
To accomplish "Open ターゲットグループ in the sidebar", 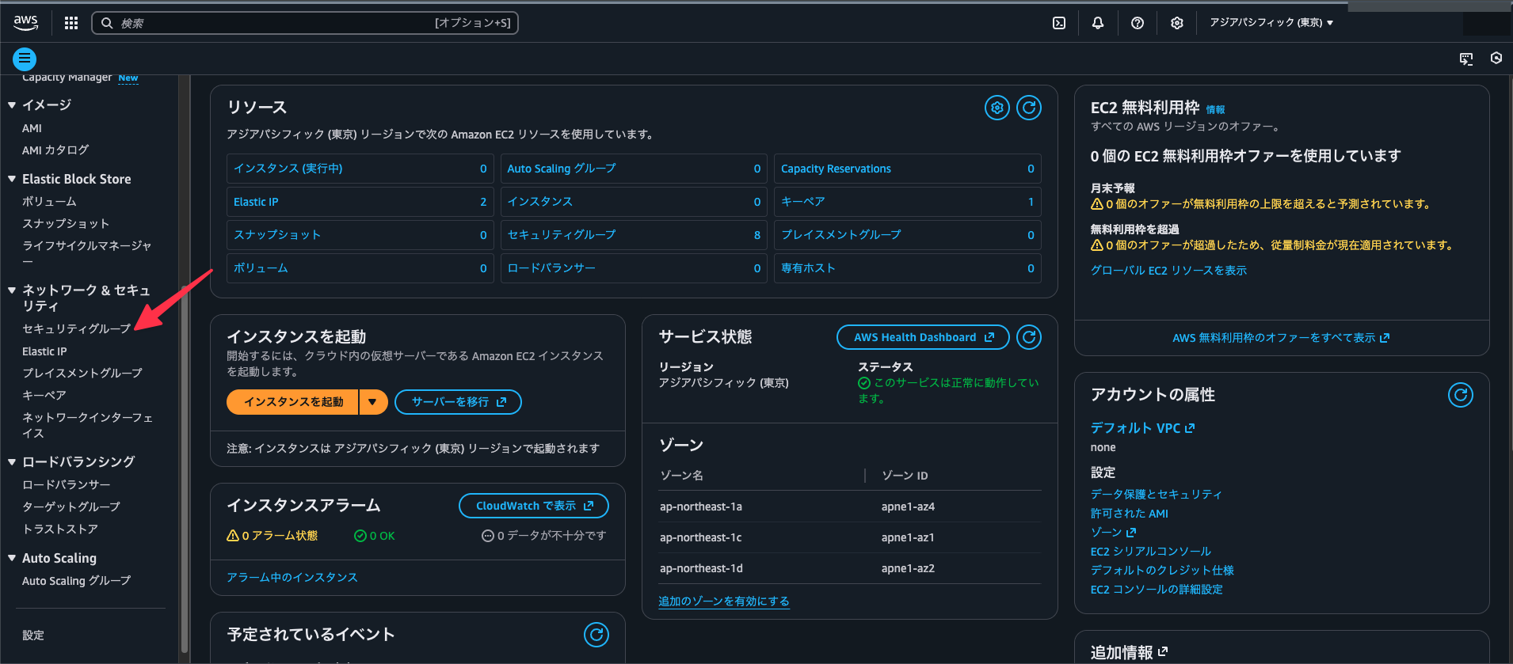I will (x=71, y=507).
